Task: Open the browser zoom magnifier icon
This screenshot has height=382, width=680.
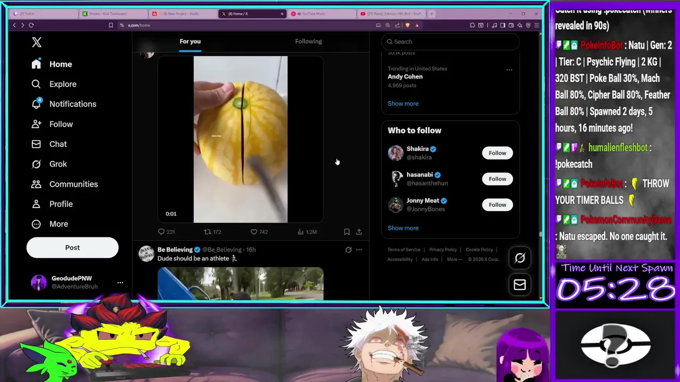Action: (x=388, y=25)
